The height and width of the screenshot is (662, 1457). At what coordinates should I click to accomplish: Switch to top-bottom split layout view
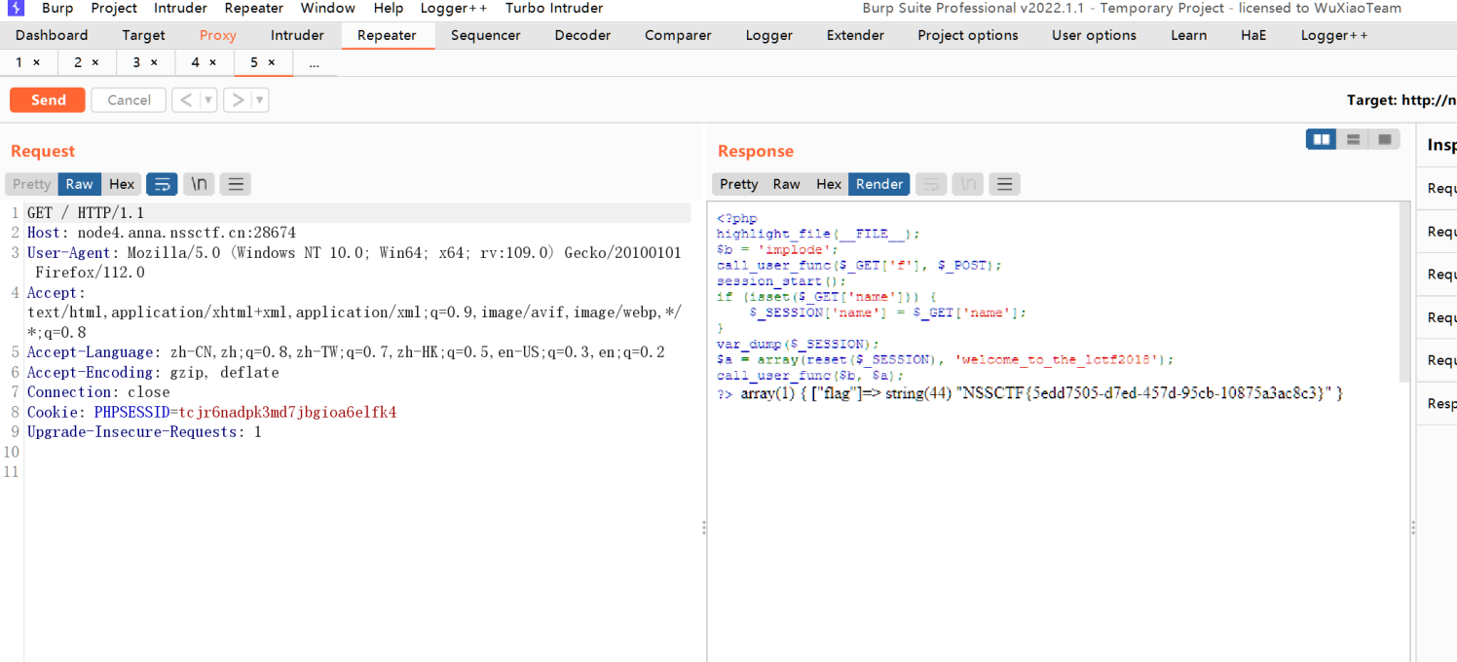pos(1353,139)
